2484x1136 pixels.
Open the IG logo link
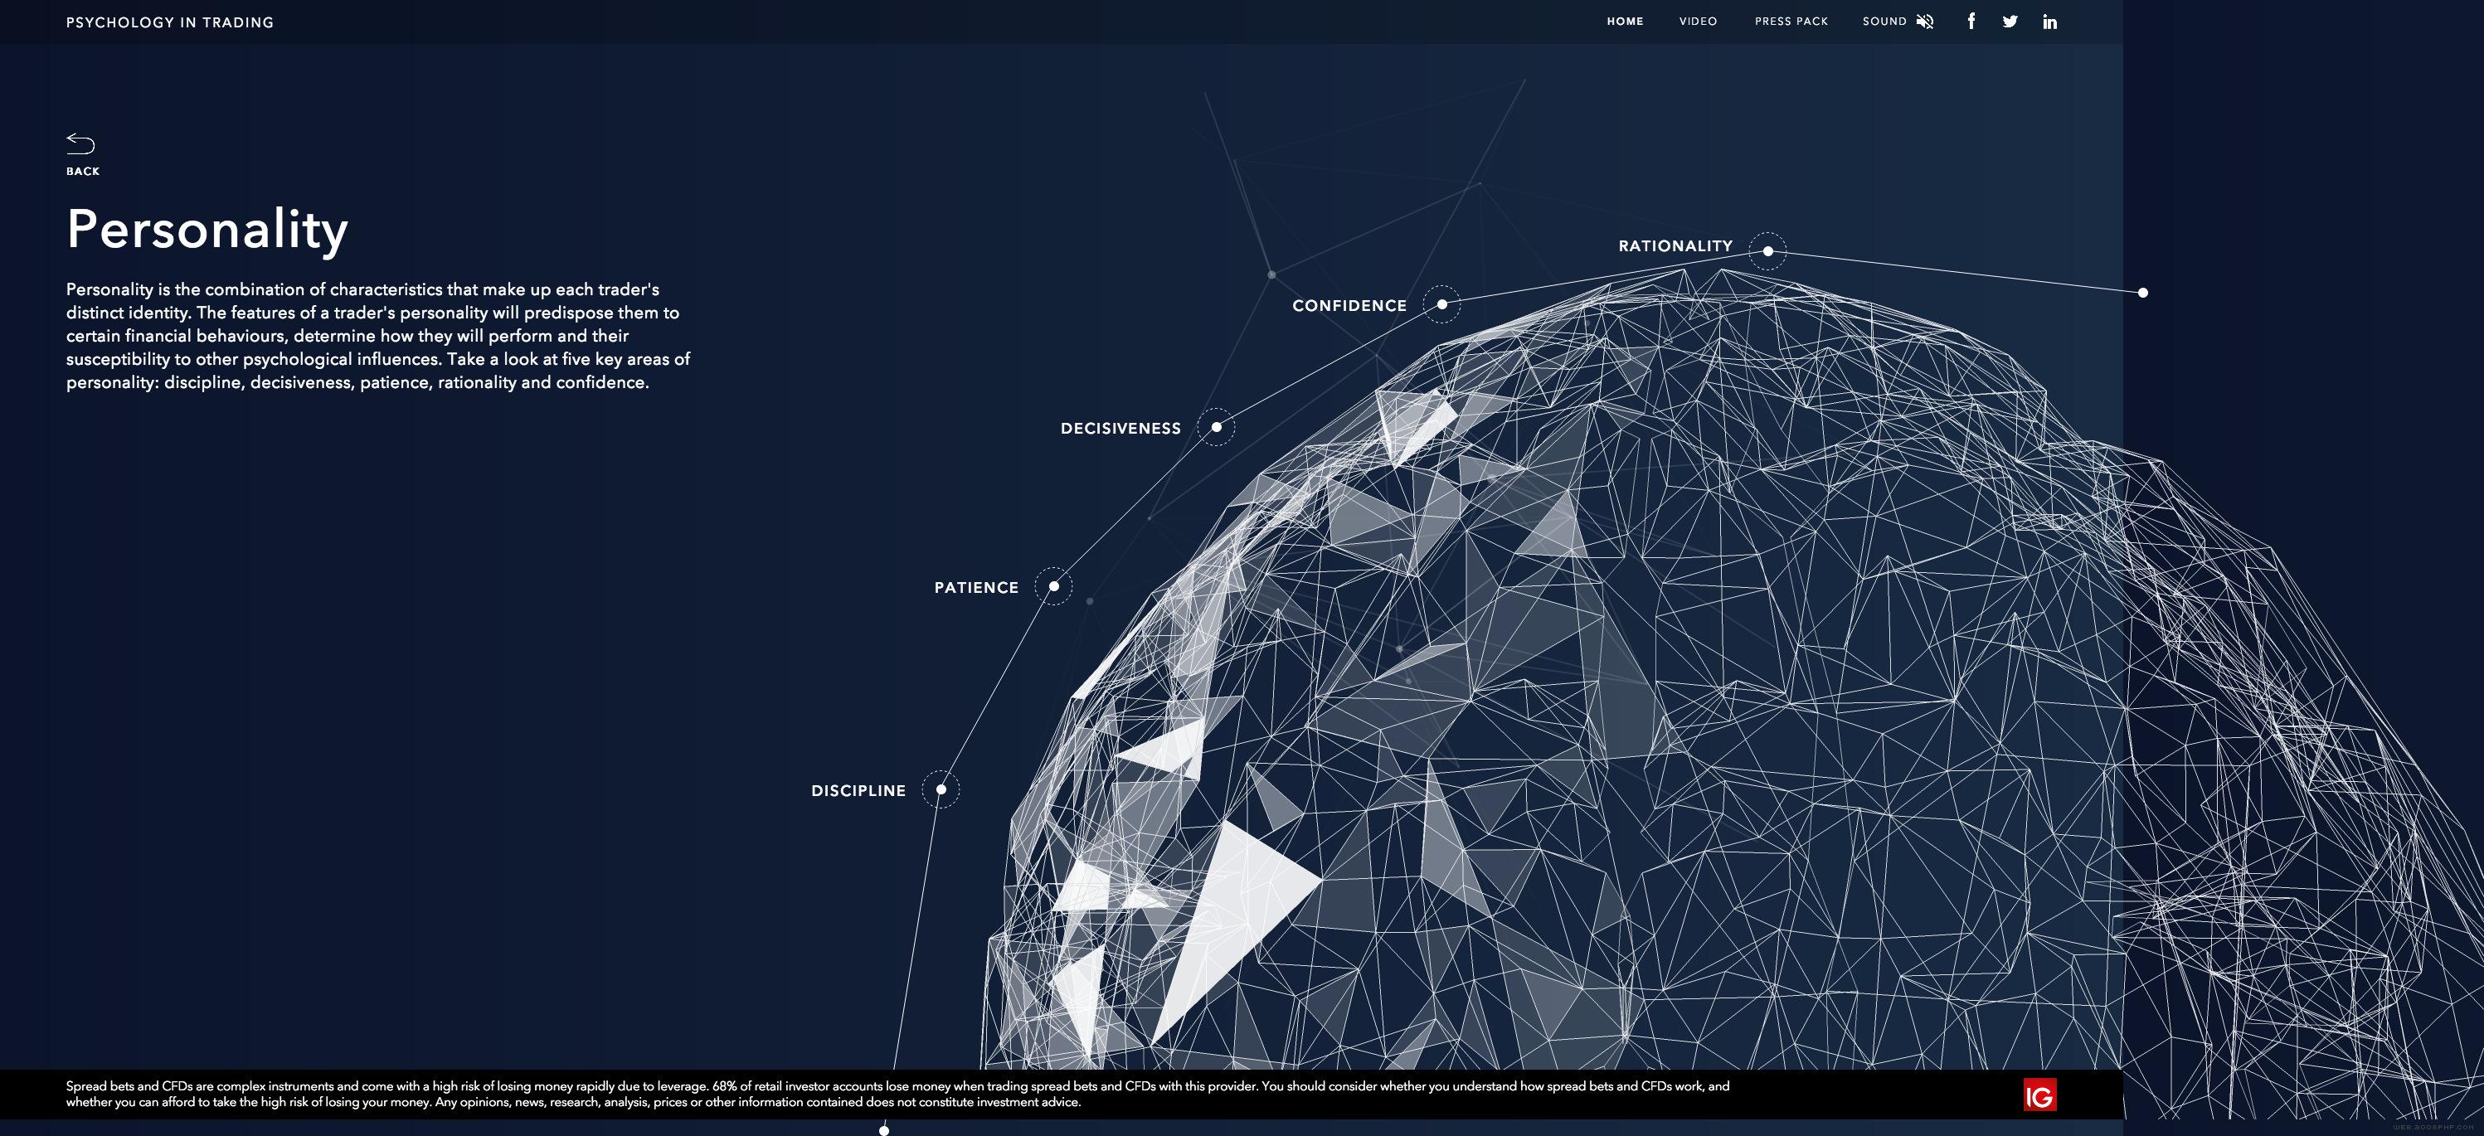[x=2039, y=1095]
